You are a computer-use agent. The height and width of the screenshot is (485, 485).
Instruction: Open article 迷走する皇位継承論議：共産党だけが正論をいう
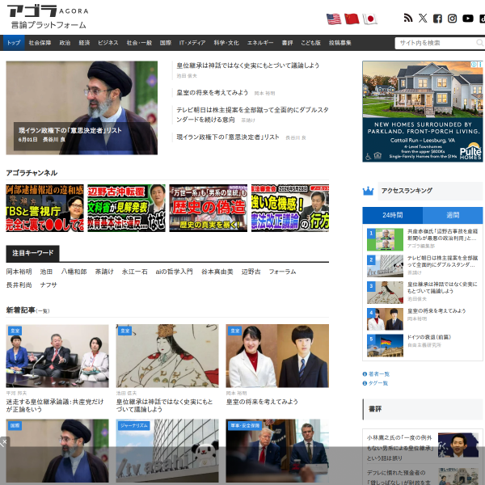click(55, 406)
